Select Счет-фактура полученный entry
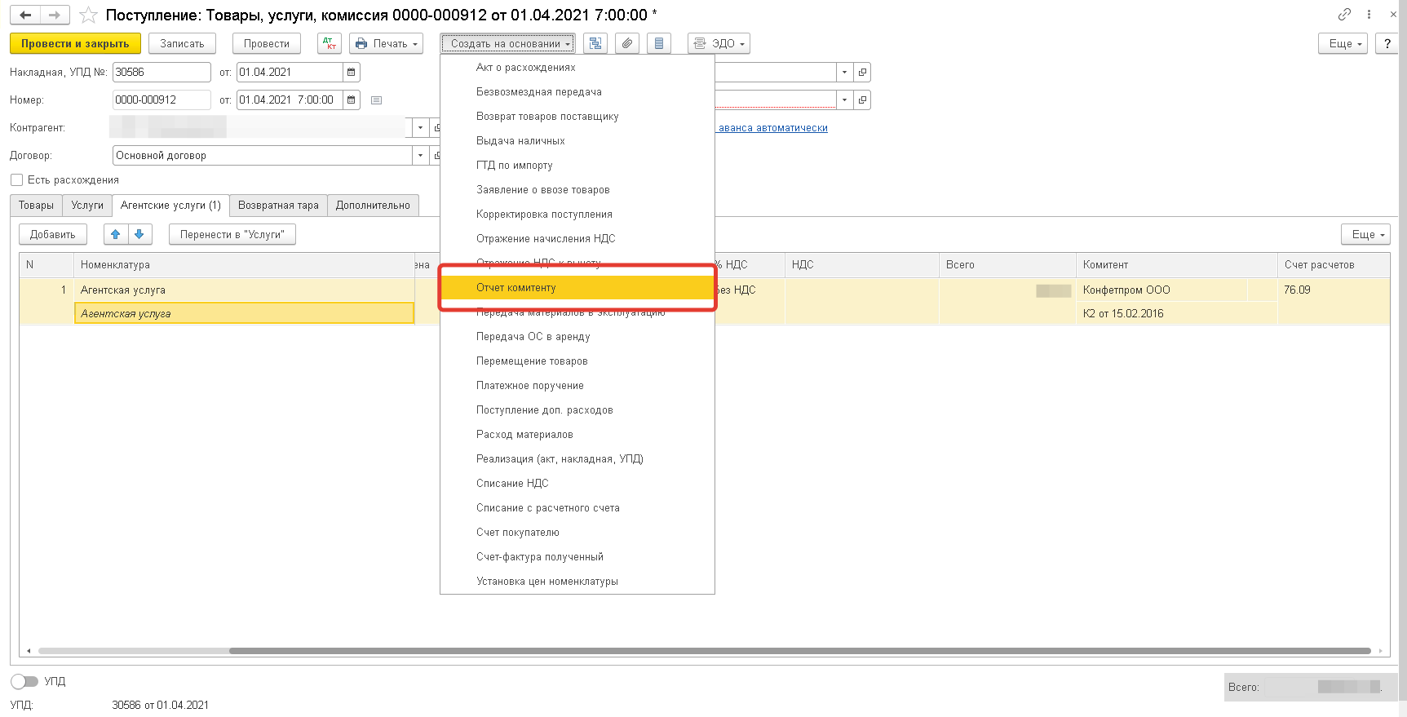This screenshot has width=1407, height=717. point(577,556)
